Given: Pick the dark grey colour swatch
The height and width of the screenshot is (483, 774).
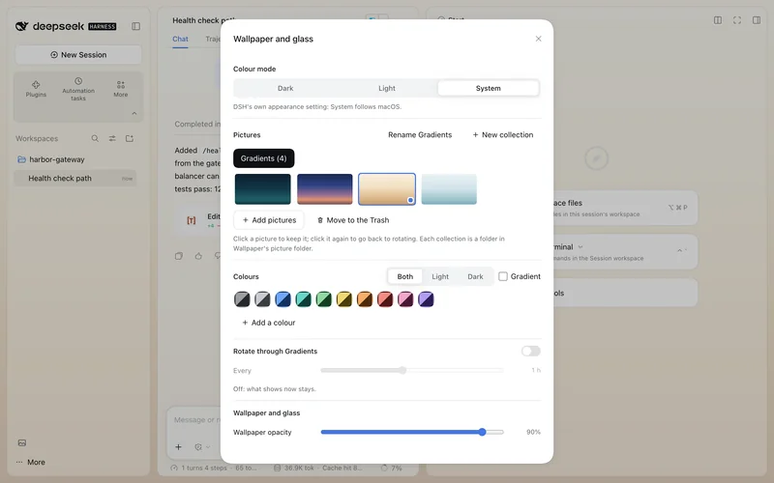Looking at the screenshot, I should (242, 299).
